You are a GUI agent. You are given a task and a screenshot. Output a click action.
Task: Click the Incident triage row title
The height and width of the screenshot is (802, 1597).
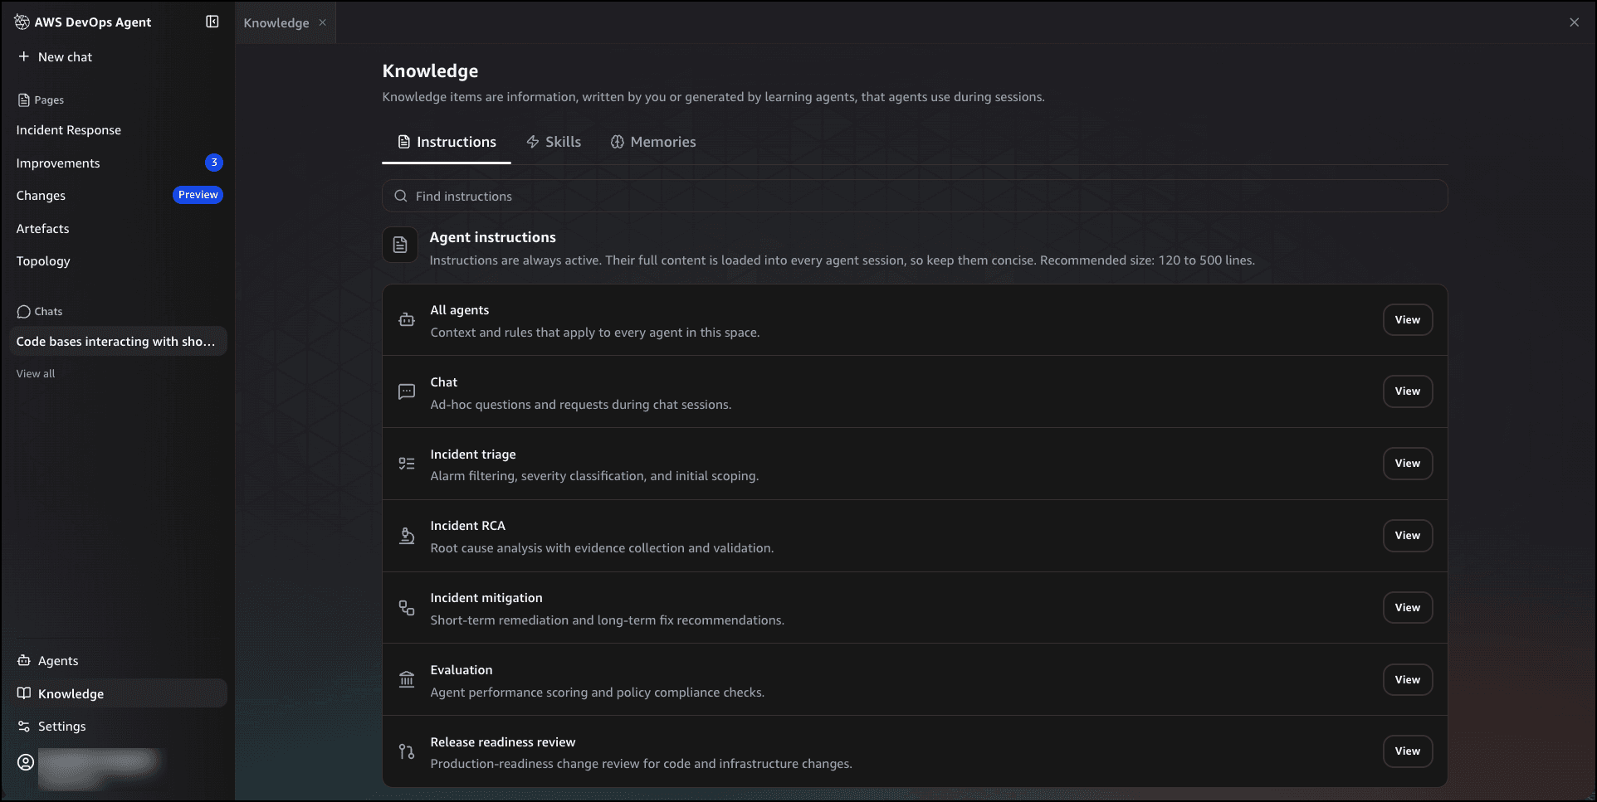pos(473,454)
